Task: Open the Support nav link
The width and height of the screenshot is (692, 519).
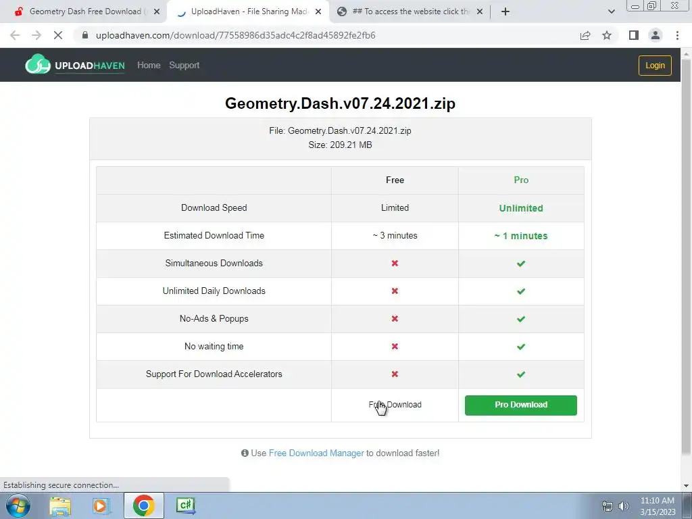Action: (184, 66)
